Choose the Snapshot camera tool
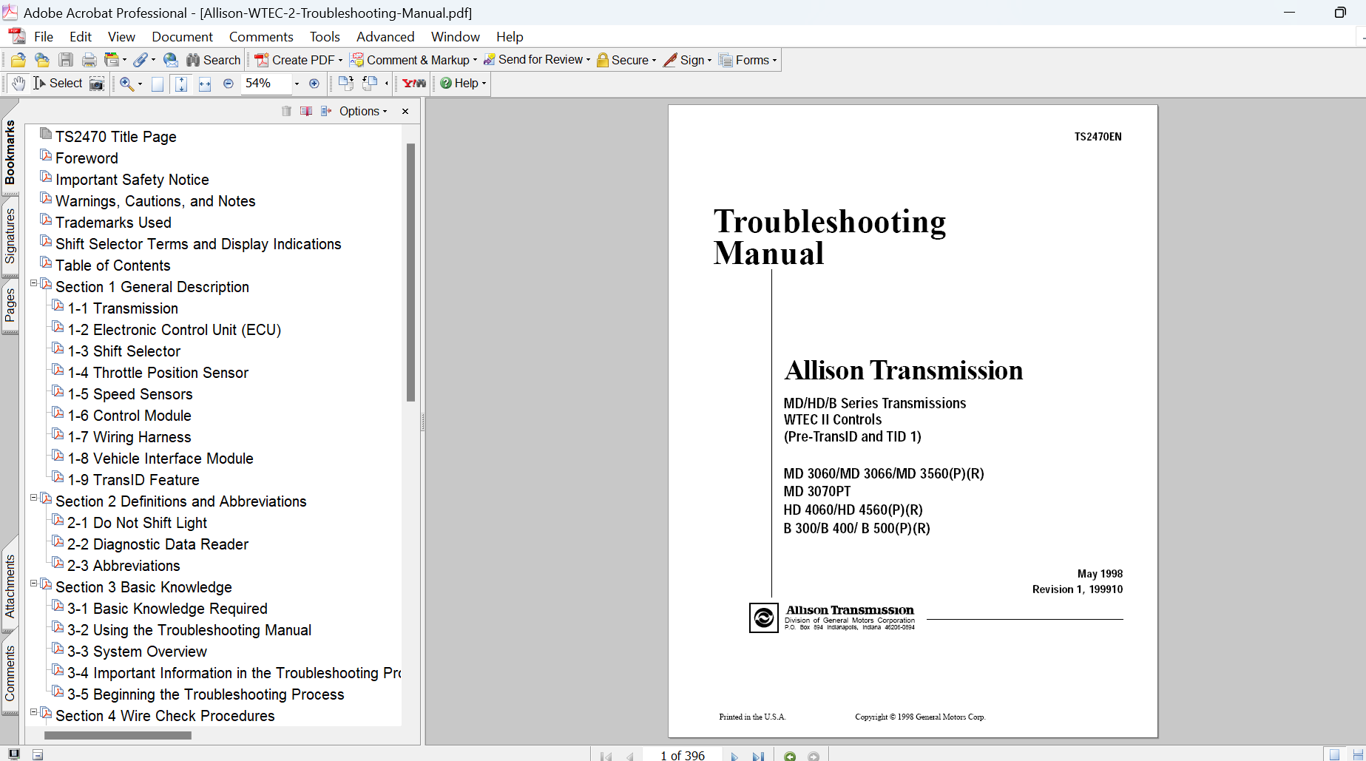This screenshot has width=1366, height=761. pyautogui.click(x=97, y=84)
